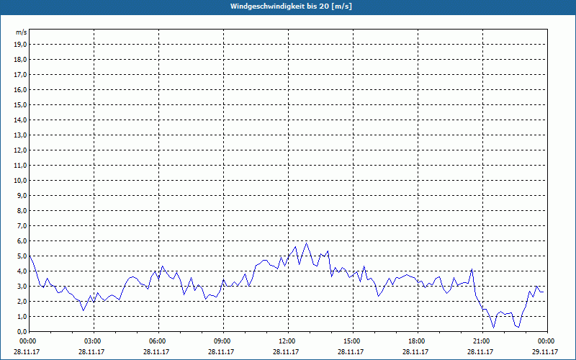Click the highest peak of the wind curve
Image resolution: width=576 pixels, height=360 pixels.
(307, 243)
